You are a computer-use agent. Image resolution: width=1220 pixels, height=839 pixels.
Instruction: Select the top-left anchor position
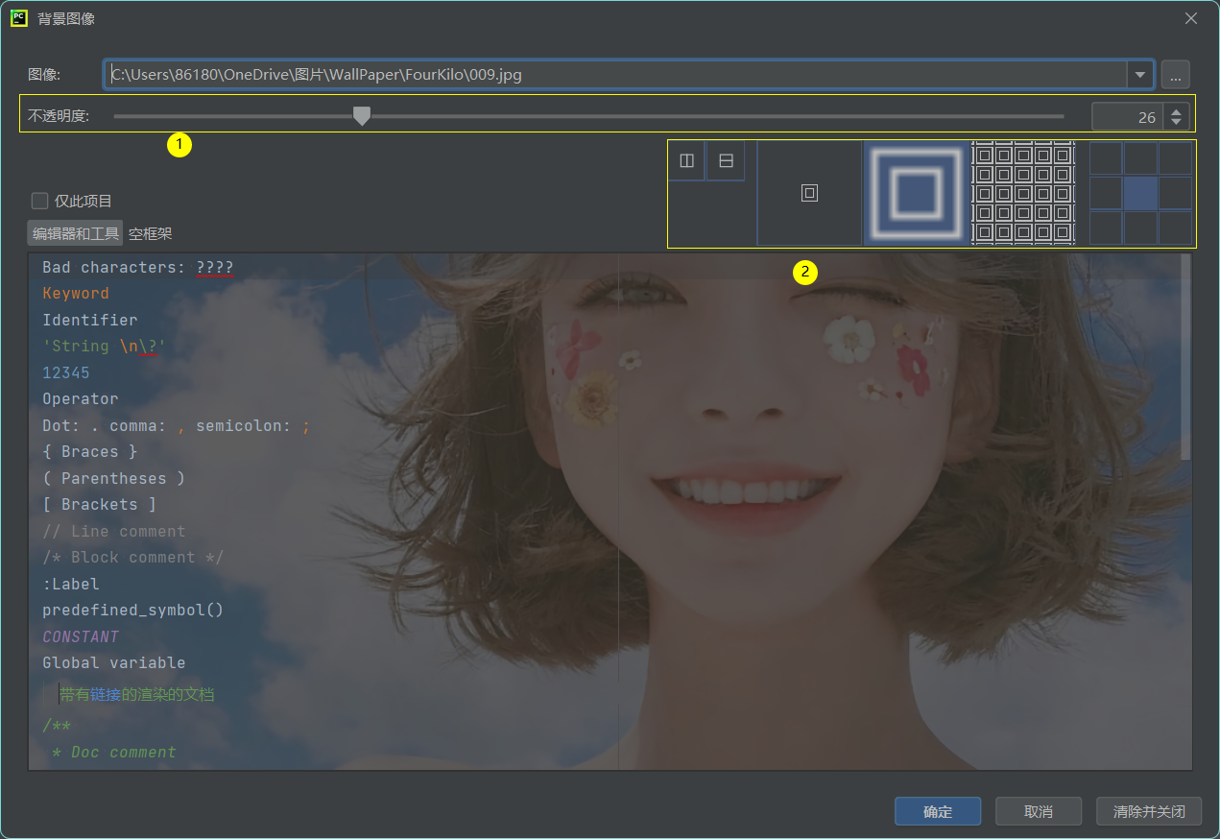[x=1106, y=158]
